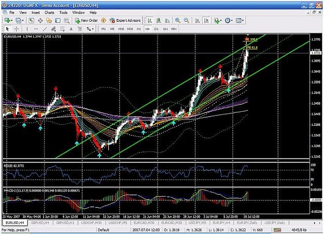Select the Trendline drawing tool
Viewport: 324px width, 234px height.
[x=45, y=29]
